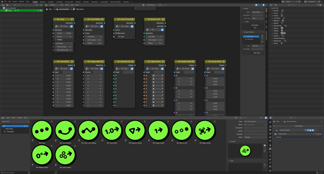The width and height of the screenshot is (324, 174).
Task: Select the RG-Curve Deform asset thumbnail
Action: click(65, 130)
